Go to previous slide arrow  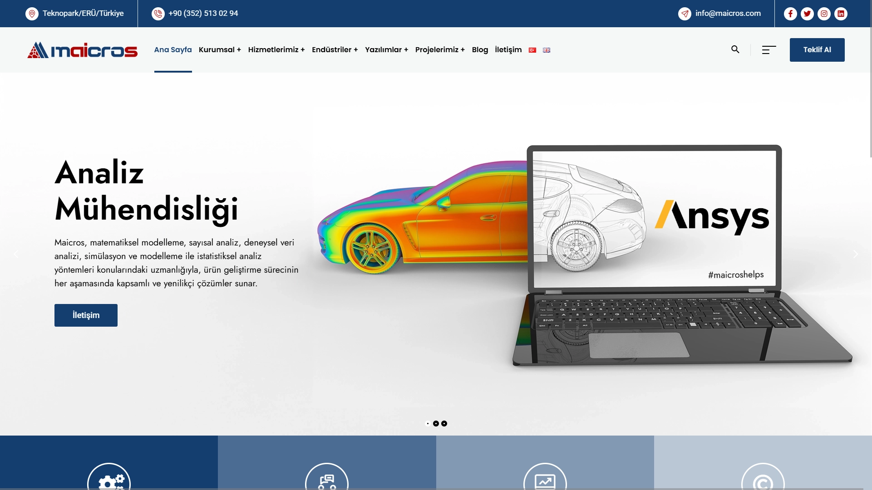(x=16, y=254)
